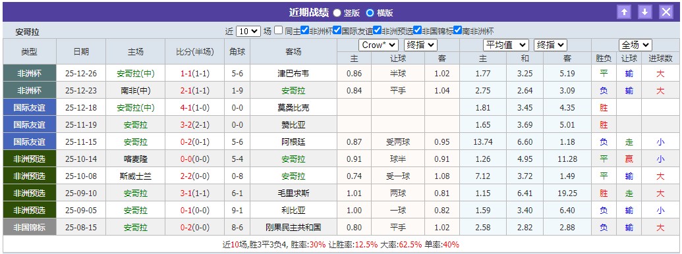The image size is (682, 254).
Task: Click 非国锦标 tag on 25-08-15 row
Action: coord(30,227)
